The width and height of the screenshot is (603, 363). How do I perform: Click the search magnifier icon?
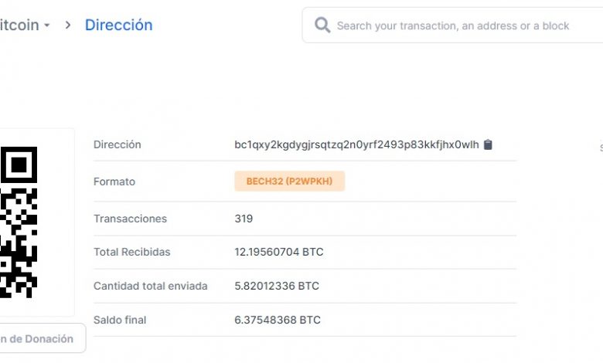point(322,25)
